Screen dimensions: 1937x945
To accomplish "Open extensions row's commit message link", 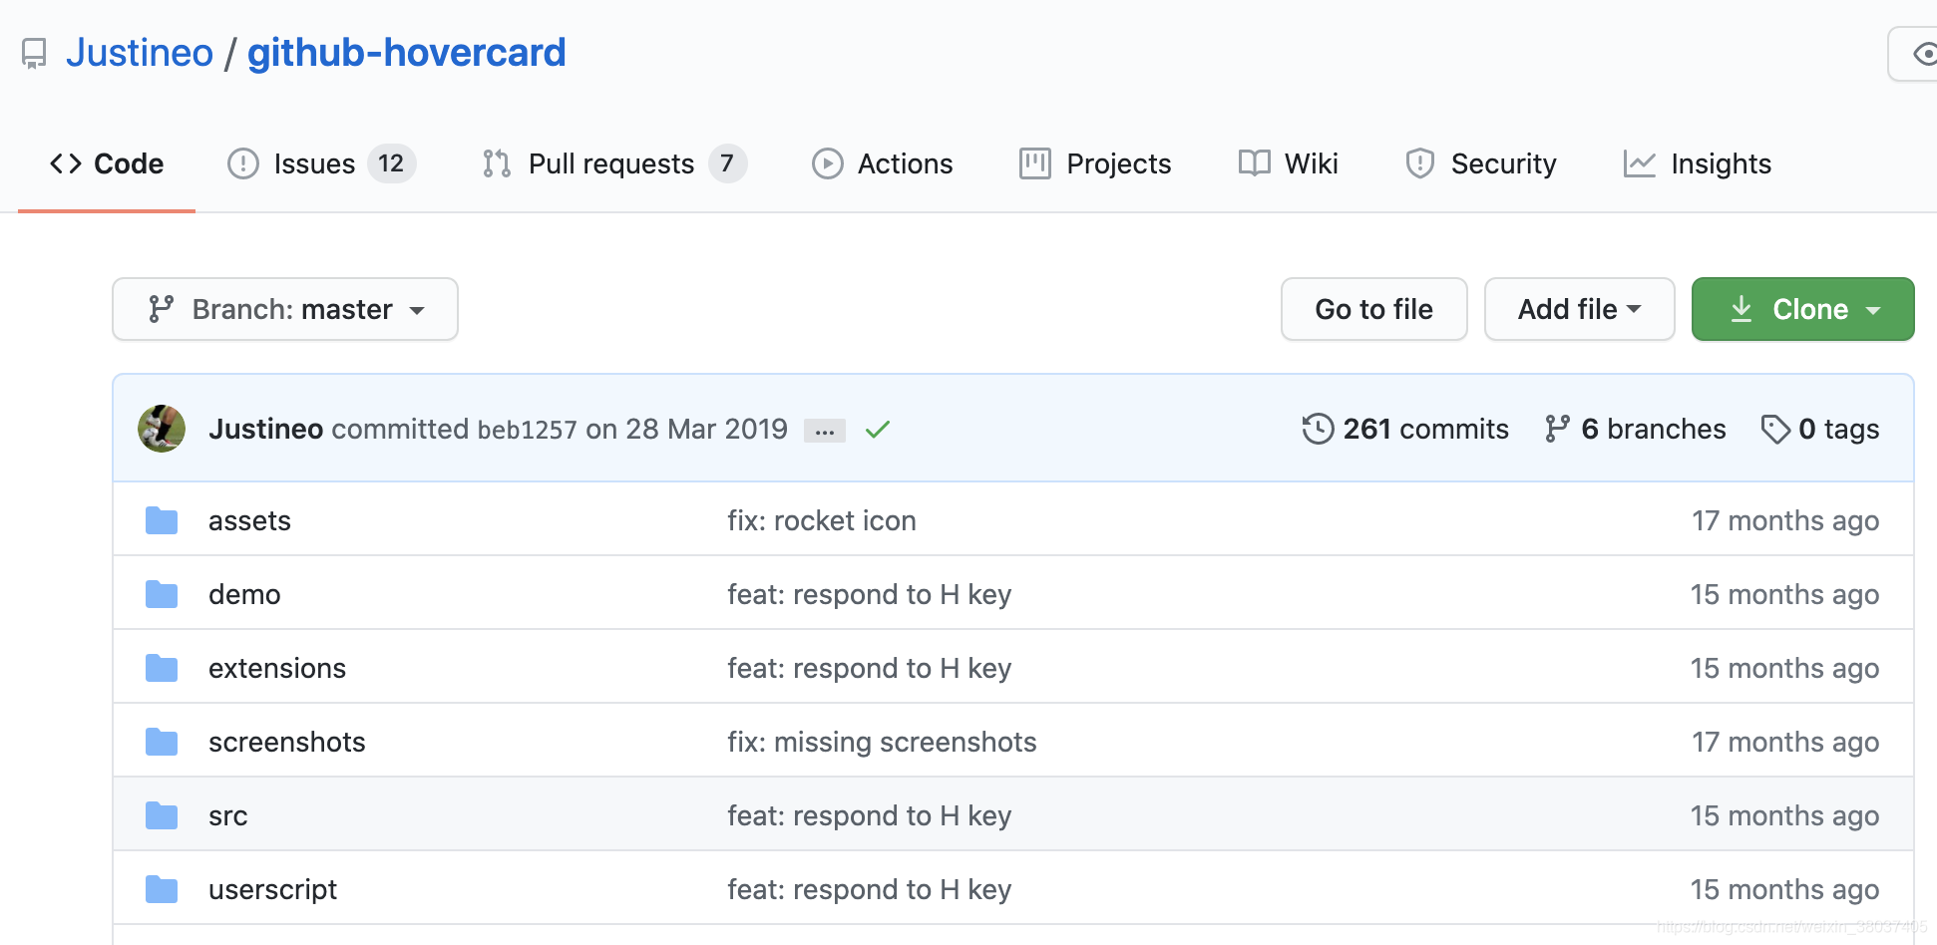I will click(870, 668).
